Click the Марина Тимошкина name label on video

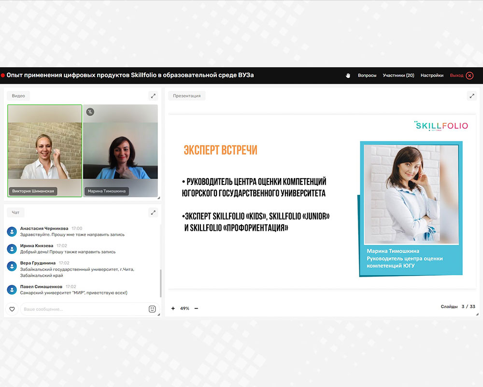coord(107,191)
